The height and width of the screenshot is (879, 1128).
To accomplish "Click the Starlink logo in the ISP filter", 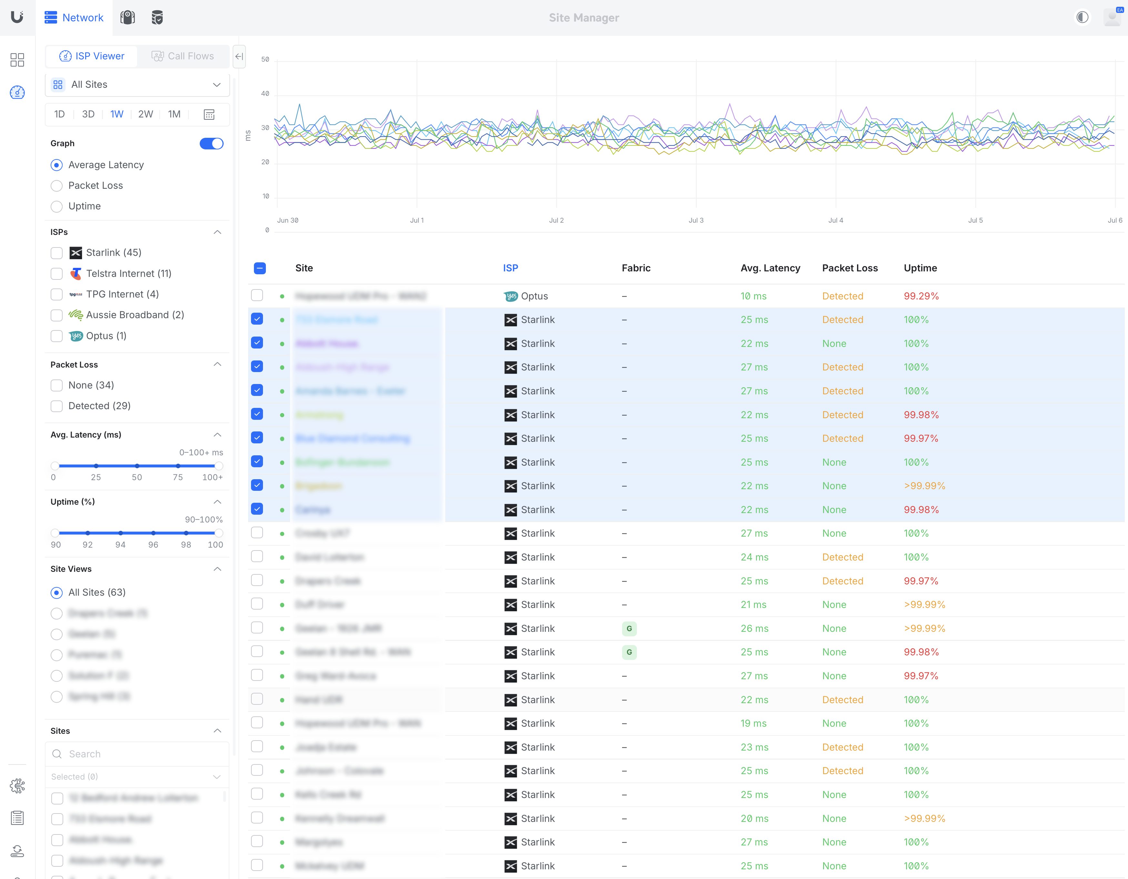I will [76, 253].
